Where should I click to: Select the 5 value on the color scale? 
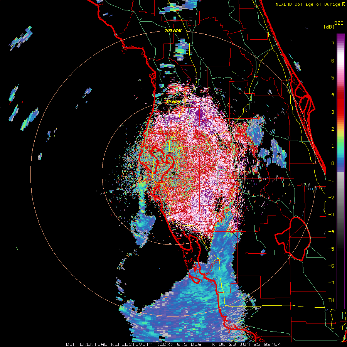tap(333, 77)
